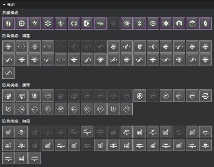214x167 pixels.
Task: Choose the half black-white square weapon mod
Action: pos(87,23)
